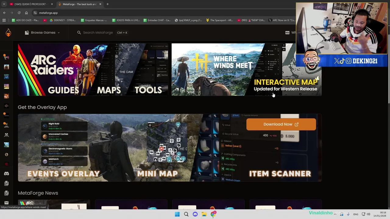
Task: Select the crossed axes game icon in sidebar
Action: [6, 135]
